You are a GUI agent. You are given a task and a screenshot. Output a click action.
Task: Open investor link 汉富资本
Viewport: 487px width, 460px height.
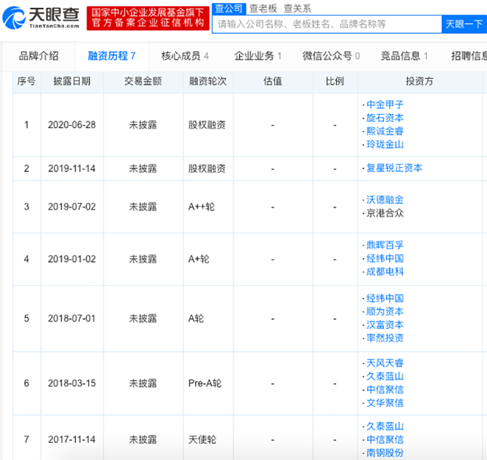tap(385, 325)
